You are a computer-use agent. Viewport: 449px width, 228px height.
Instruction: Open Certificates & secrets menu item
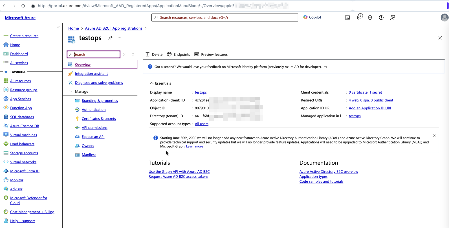[98, 119]
